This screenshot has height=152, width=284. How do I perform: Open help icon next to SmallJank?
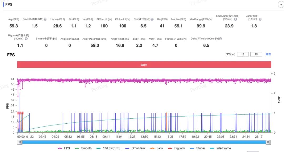(235, 19)
